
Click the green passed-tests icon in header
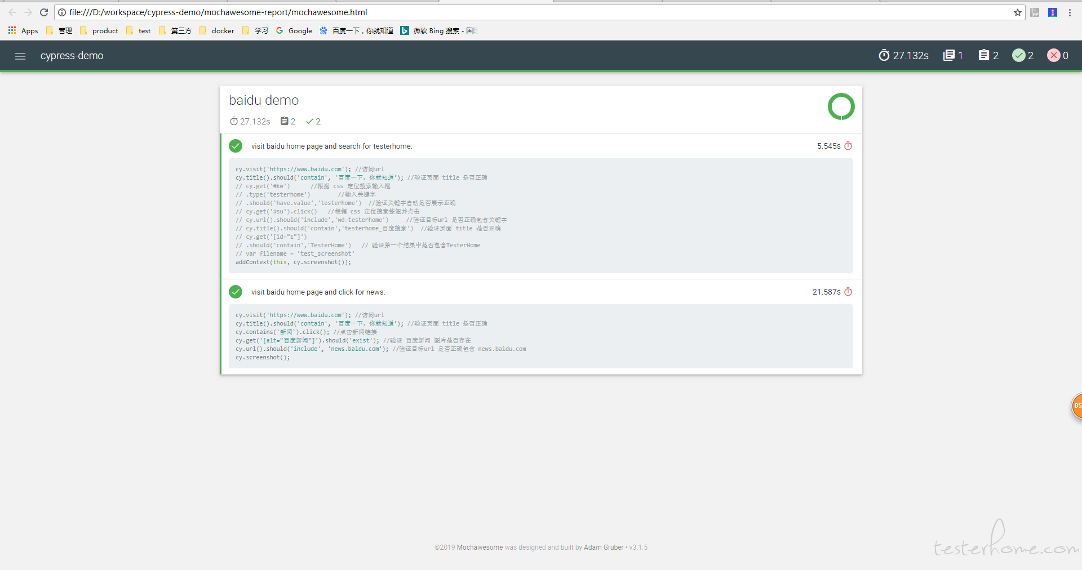[1019, 55]
